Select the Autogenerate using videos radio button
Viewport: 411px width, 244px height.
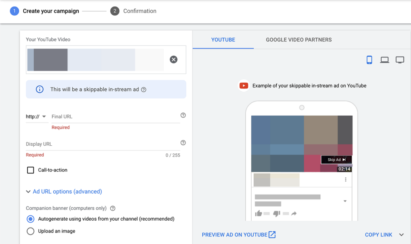click(x=30, y=219)
